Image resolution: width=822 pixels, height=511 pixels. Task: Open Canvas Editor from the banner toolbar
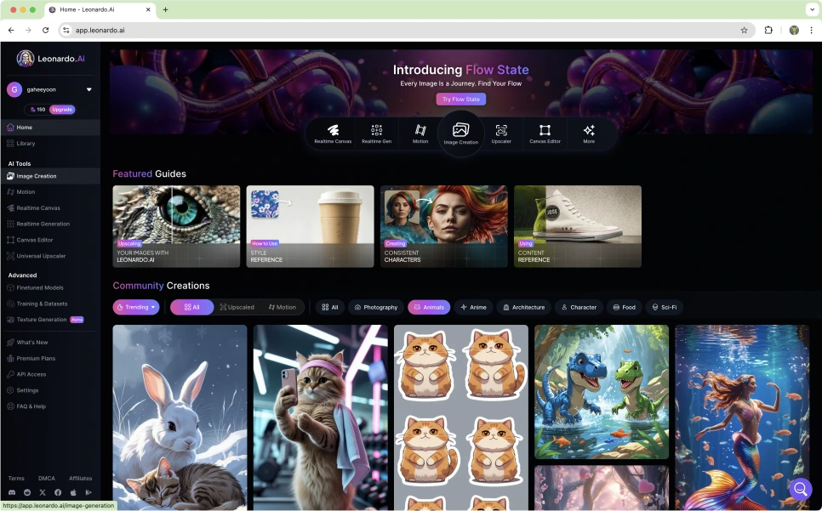point(545,133)
